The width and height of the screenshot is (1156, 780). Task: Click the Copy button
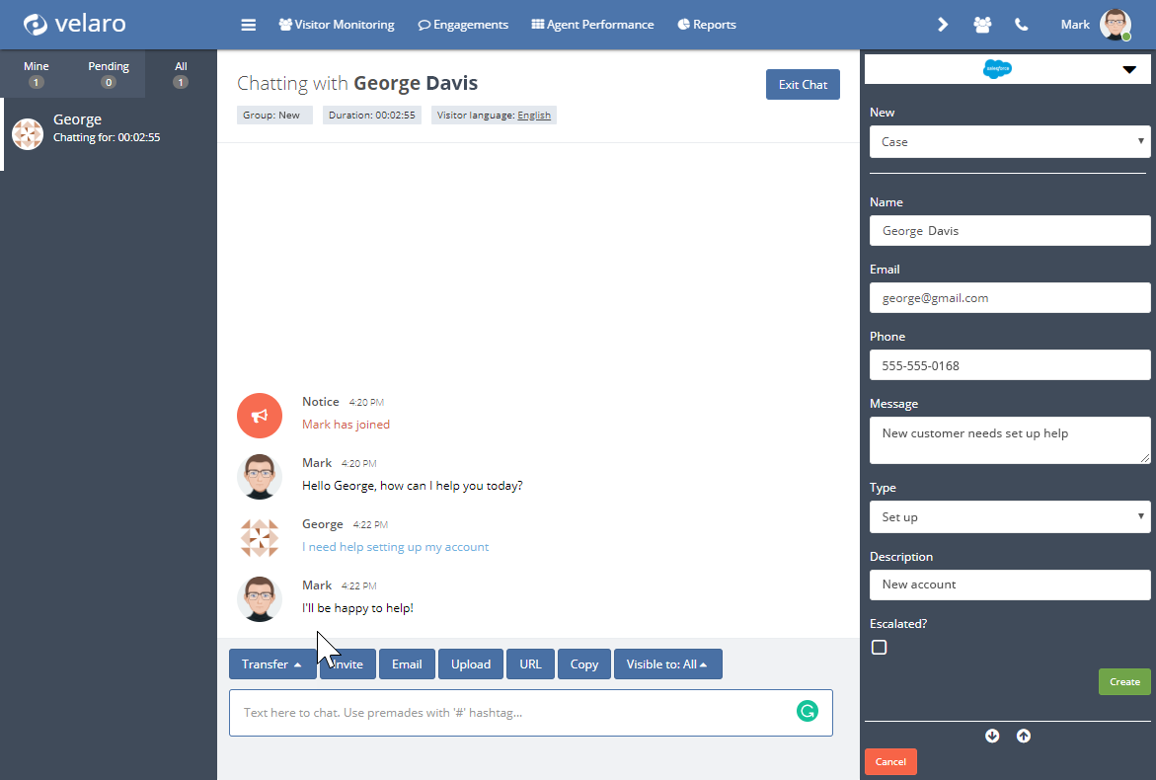pos(583,664)
